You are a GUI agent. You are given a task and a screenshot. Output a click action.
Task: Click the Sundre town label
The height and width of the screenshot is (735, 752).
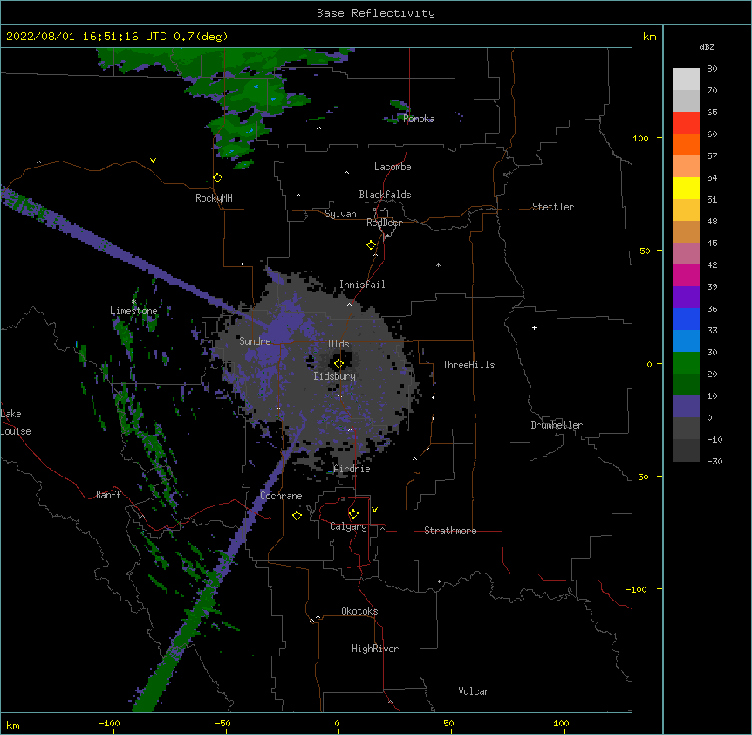(x=255, y=341)
